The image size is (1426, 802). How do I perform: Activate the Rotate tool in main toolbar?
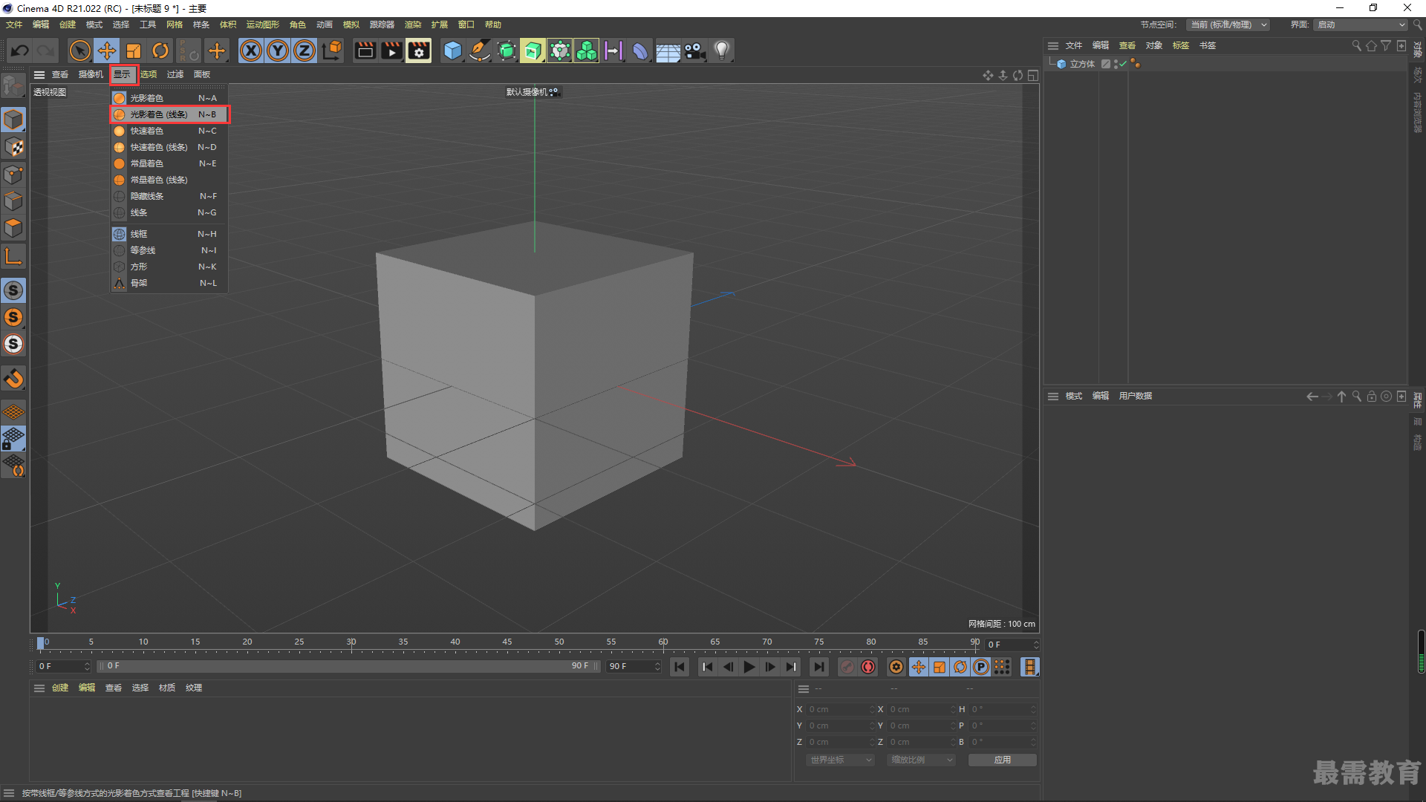160,50
